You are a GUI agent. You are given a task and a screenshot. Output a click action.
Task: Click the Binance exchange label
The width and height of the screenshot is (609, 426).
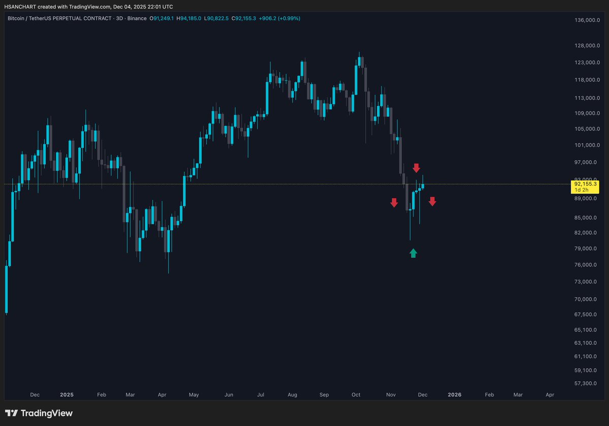137,18
